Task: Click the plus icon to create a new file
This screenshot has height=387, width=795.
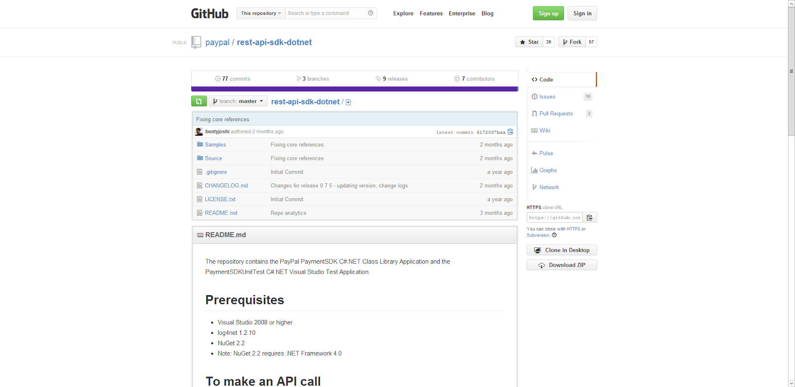Action: 348,102
